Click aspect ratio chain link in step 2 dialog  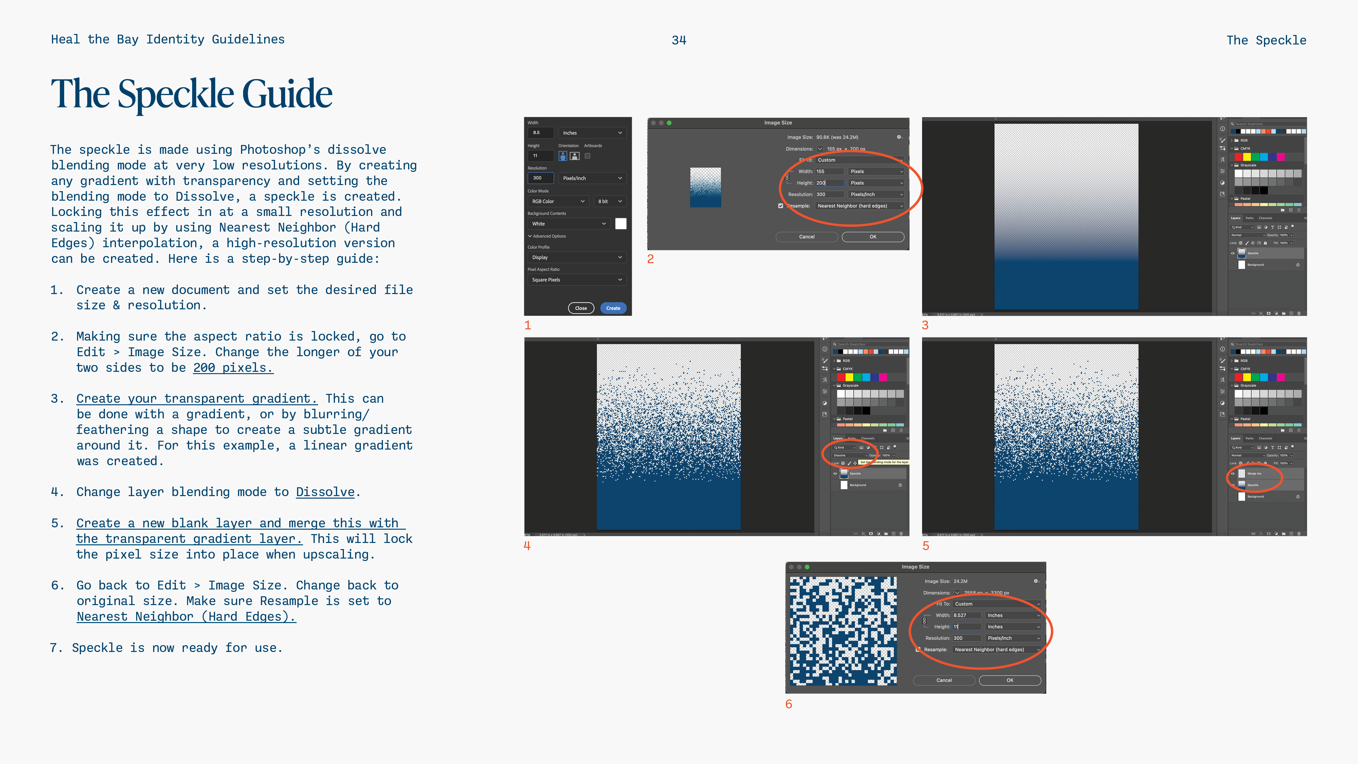787,177
